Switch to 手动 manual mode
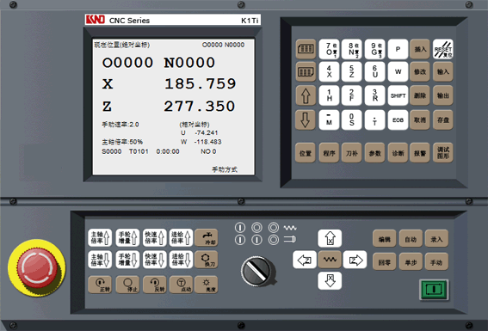 (436, 262)
